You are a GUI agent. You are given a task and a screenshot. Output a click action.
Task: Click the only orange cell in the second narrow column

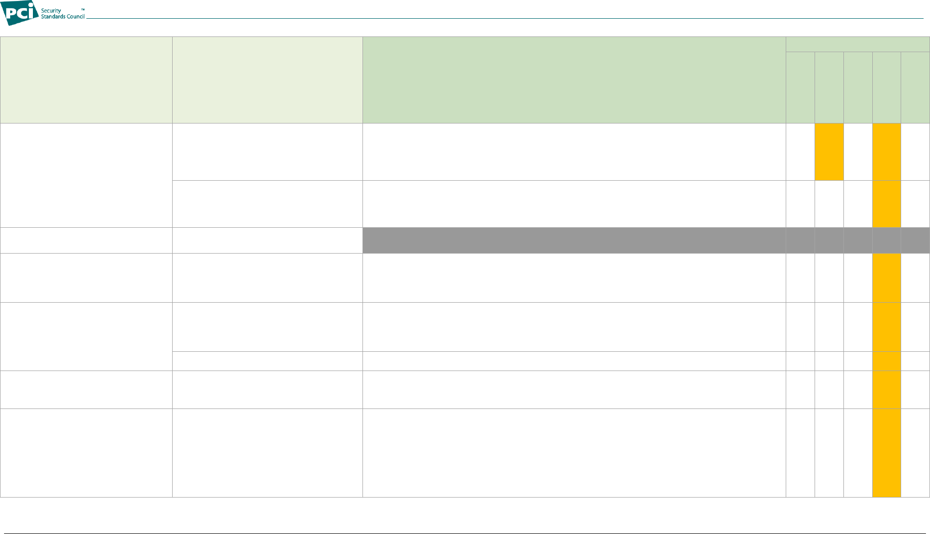[829, 152]
